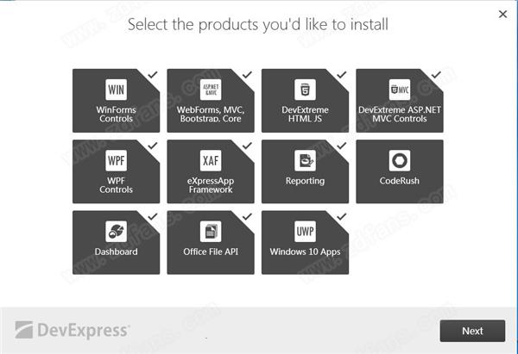Toggle the DevExtreme ASP.NET MVC Controls checkmark
Image resolution: width=518 pixels, height=354 pixels.
(436, 75)
